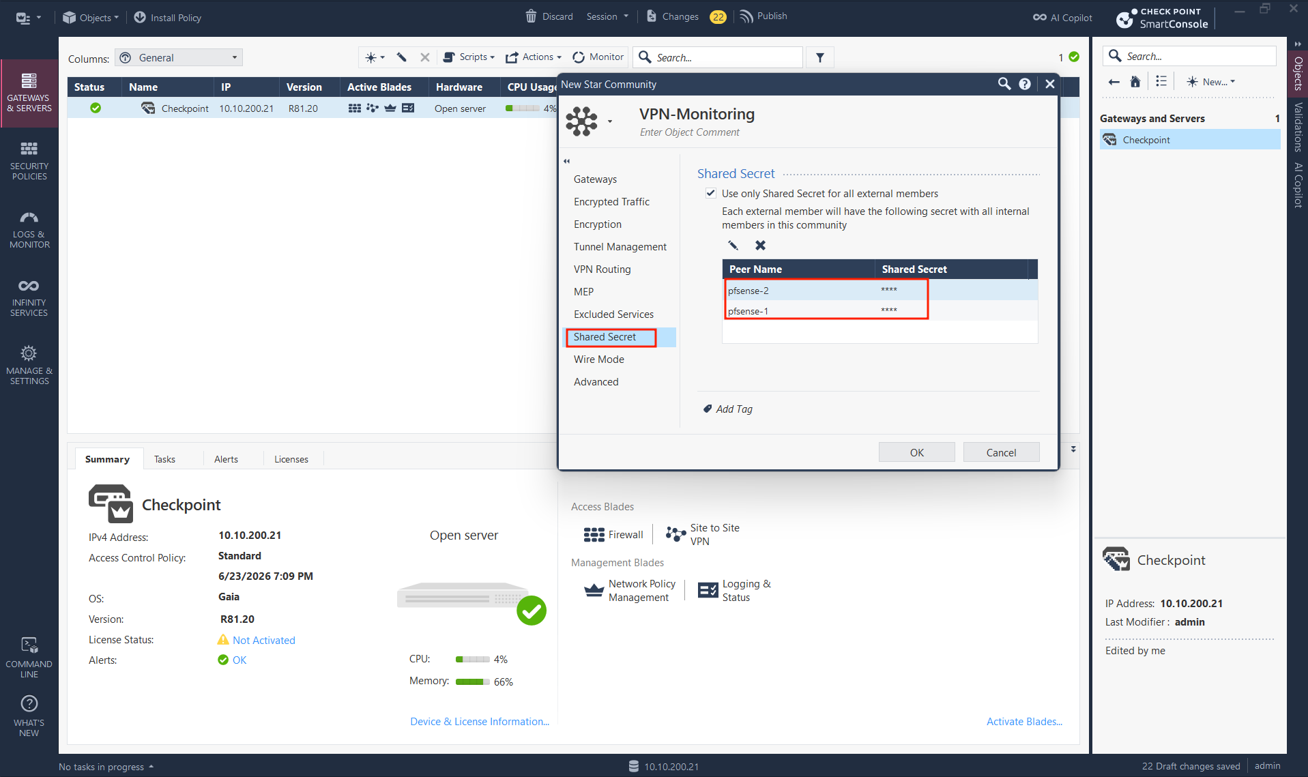Screen dimensions: 1308x777
Task: Switch to the Alerts tab
Action: click(x=226, y=459)
